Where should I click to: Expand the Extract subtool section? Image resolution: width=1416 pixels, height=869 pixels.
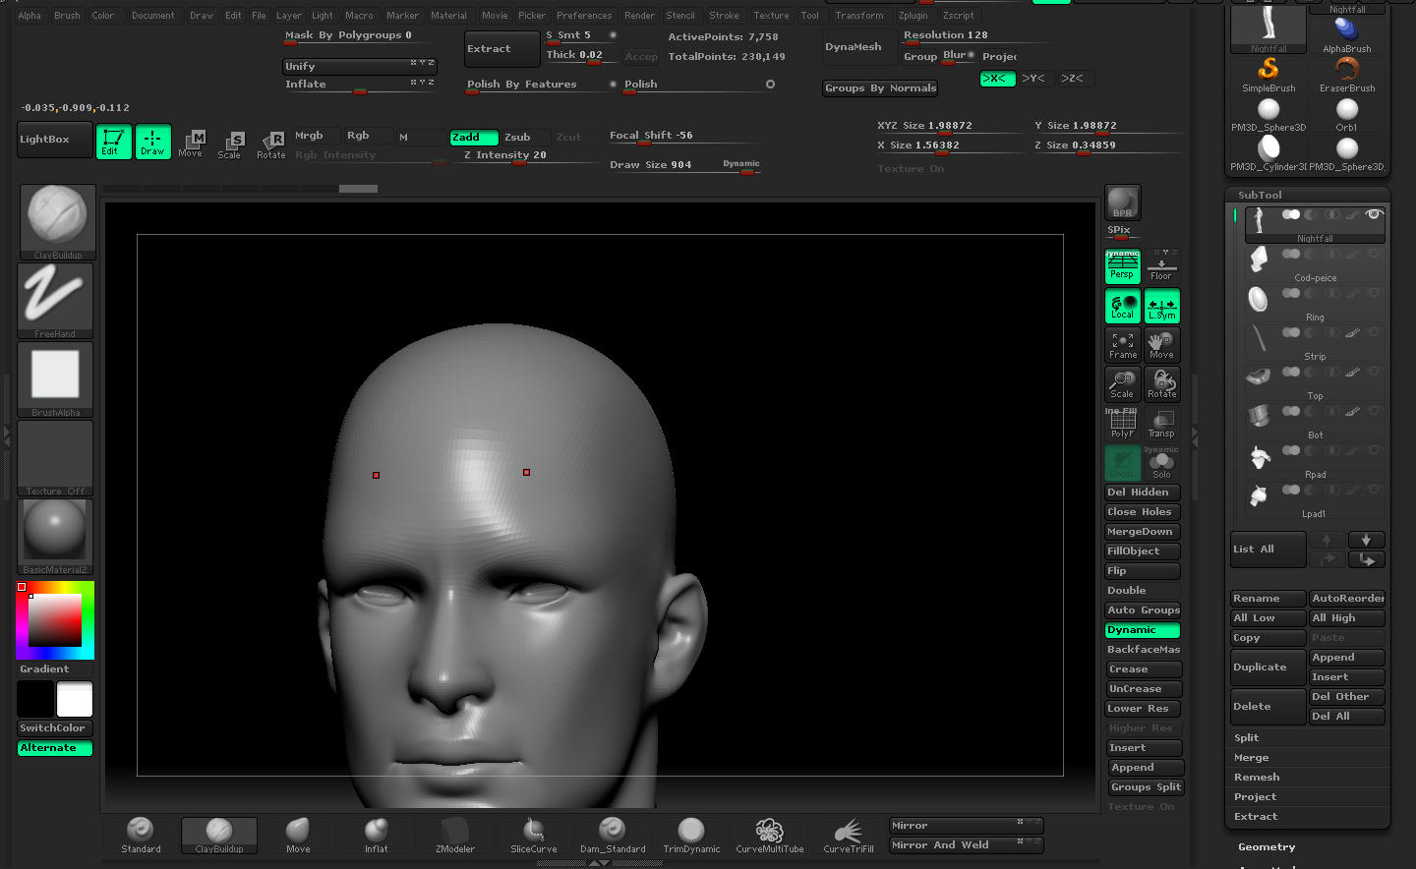[x=1257, y=817]
